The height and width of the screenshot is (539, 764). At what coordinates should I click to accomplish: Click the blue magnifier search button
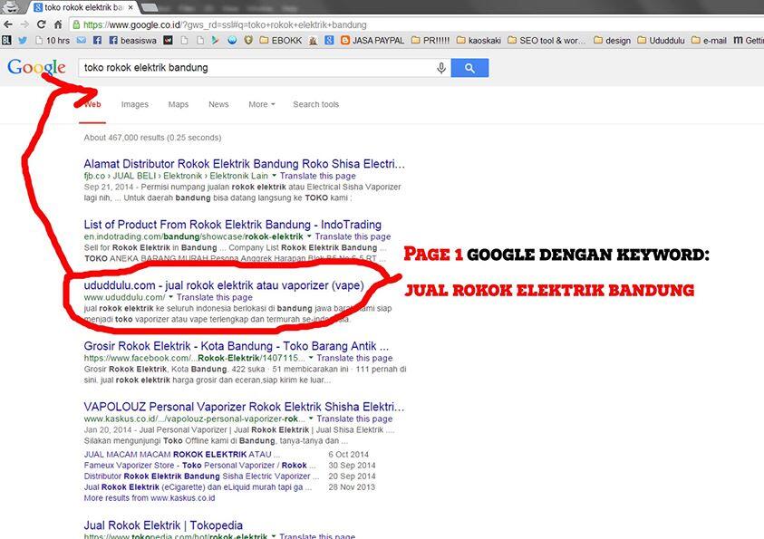pyautogui.click(x=469, y=68)
